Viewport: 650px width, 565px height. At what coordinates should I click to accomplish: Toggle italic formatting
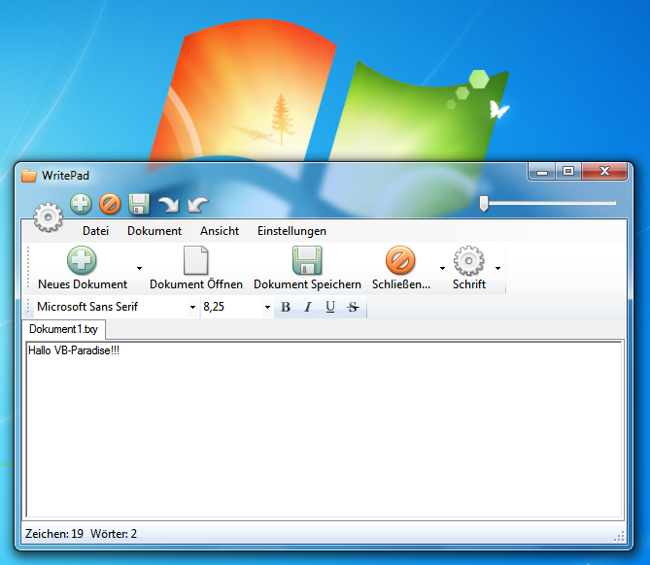[x=308, y=307]
